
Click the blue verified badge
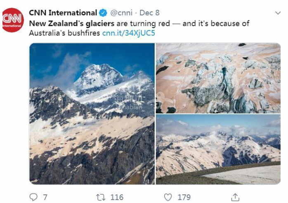(103, 13)
